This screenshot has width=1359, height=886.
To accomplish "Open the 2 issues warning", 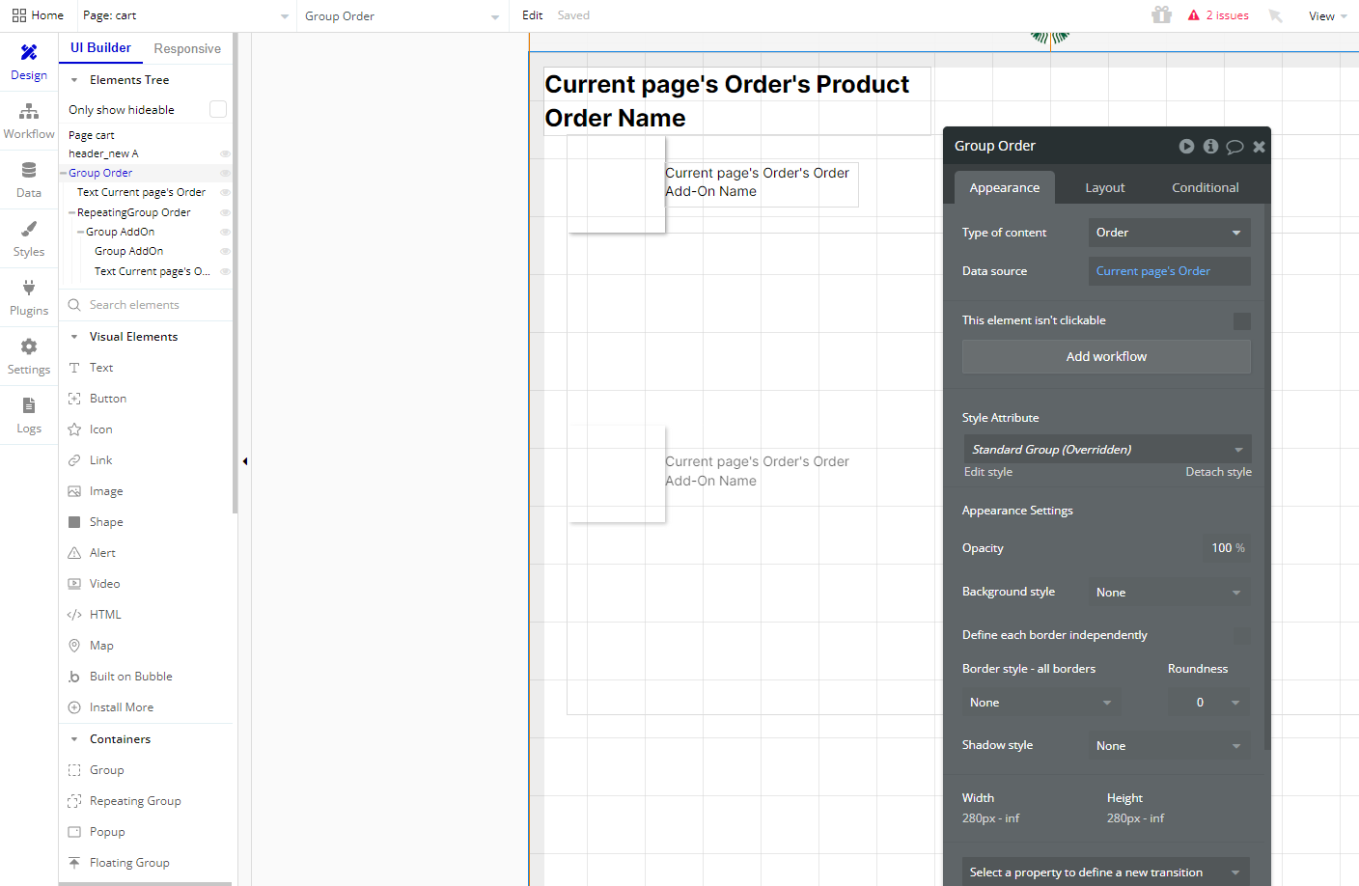I will (x=1218, y=15).
